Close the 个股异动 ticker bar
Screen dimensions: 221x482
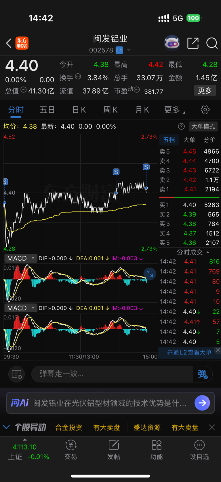(x=212, y=427)
